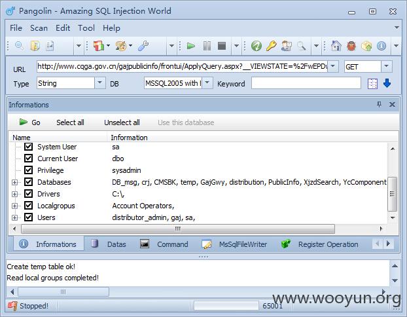Switch to the Datas tab
This screenshot has height=317, width=407.
tap(109, 244)
